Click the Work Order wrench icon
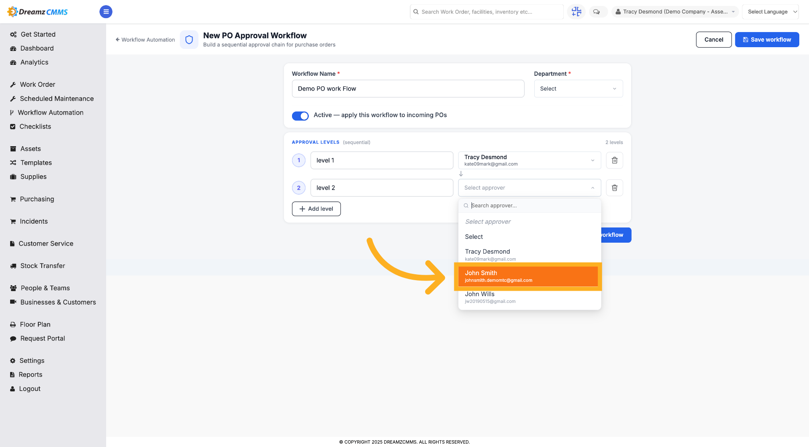 [x=13, y=85]
